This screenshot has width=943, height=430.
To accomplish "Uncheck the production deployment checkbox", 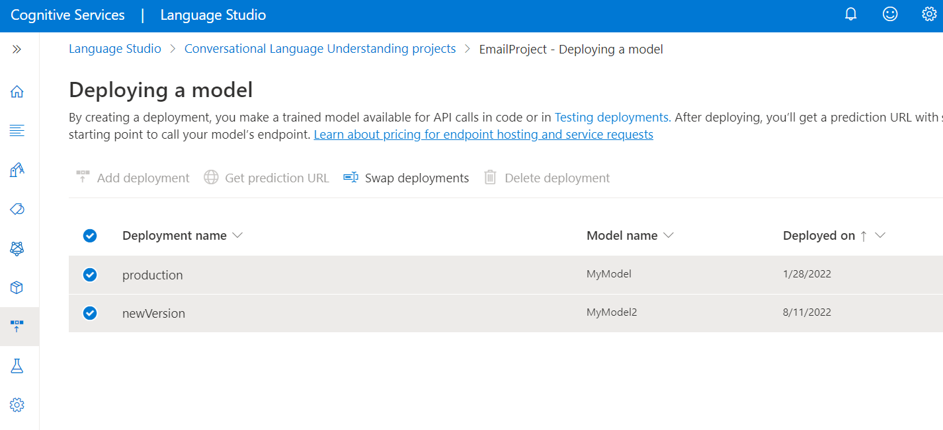I will pyautogui.click(x=91, y=275).
